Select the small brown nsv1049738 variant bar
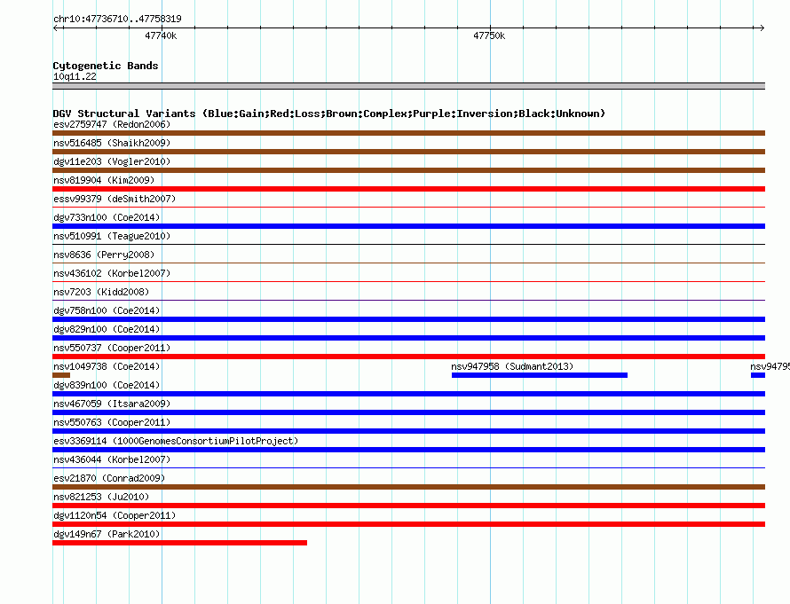This screenshot has height=604, width=790. pos(61,375)
